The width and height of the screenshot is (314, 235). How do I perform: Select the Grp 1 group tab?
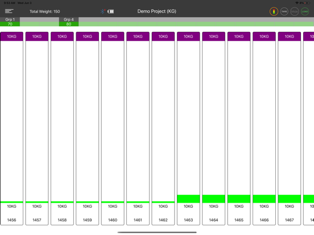10,19
